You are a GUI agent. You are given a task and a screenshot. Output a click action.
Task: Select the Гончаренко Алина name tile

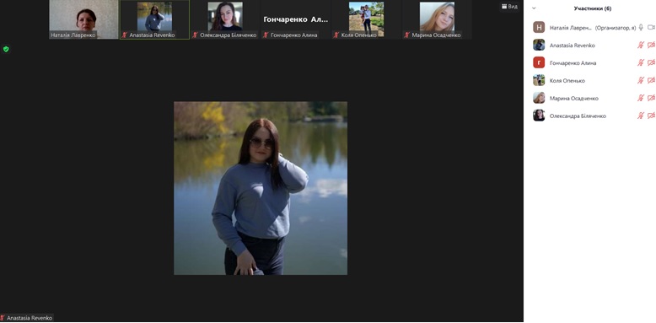(x=296, y=19)
